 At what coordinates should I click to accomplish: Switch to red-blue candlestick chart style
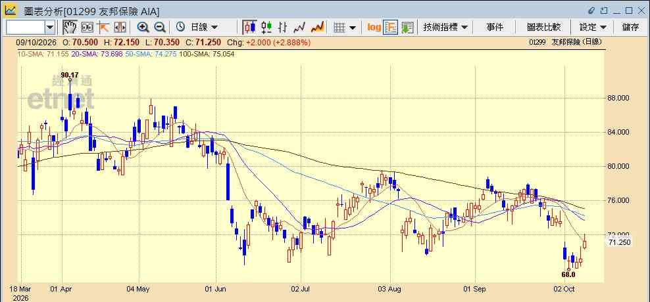249,28
